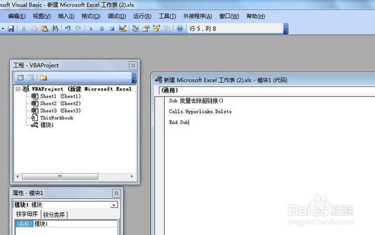
Task: Click the Cells.Hyperlinks.Delete code line
Action: [x=200, y=111]
